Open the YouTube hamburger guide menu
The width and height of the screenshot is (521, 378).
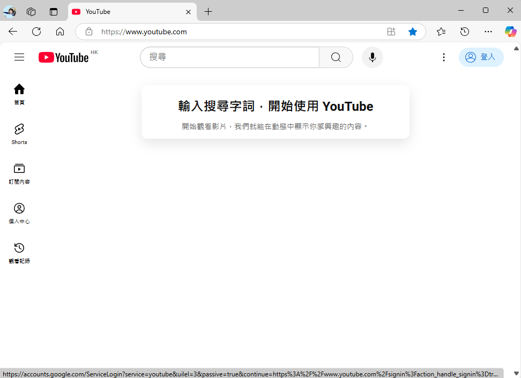pos(19,57)
